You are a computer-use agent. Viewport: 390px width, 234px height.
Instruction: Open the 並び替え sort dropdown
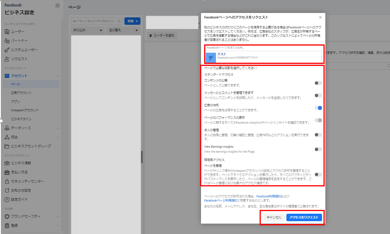coord(123,30)
